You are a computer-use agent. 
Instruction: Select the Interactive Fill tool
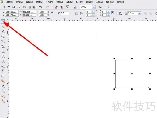[x=3, y=101]
